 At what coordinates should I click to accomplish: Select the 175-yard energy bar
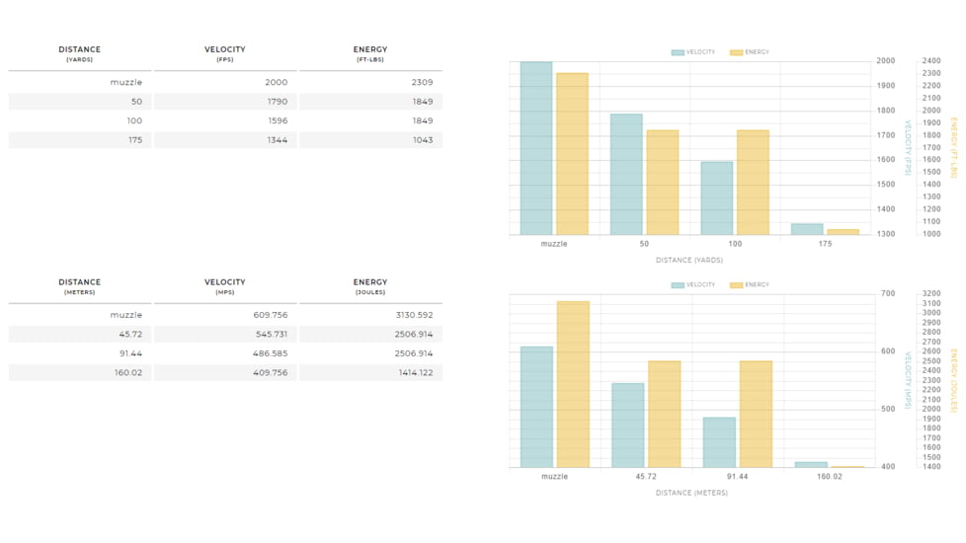844,232
